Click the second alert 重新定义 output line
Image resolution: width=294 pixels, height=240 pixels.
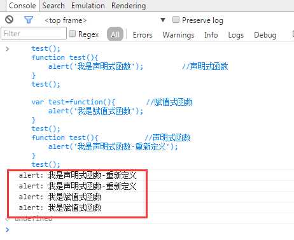pyautogui.click(x=78, y=186)
